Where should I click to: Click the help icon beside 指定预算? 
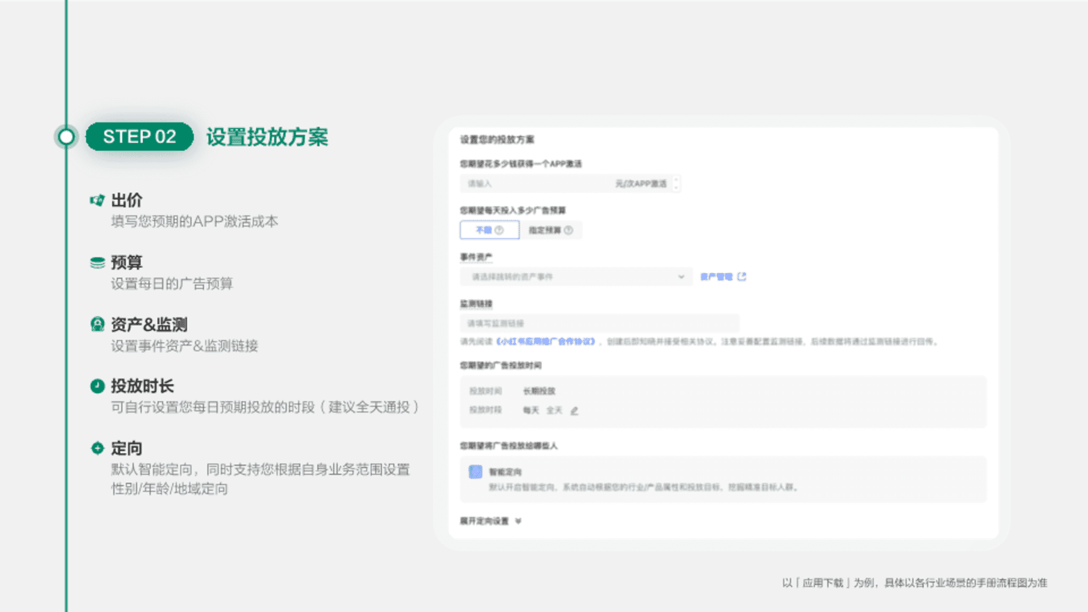568,230
